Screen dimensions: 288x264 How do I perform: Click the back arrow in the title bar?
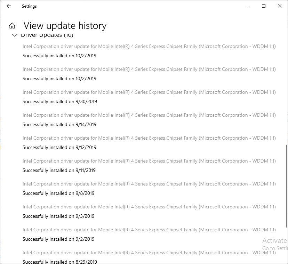point(9,6)
